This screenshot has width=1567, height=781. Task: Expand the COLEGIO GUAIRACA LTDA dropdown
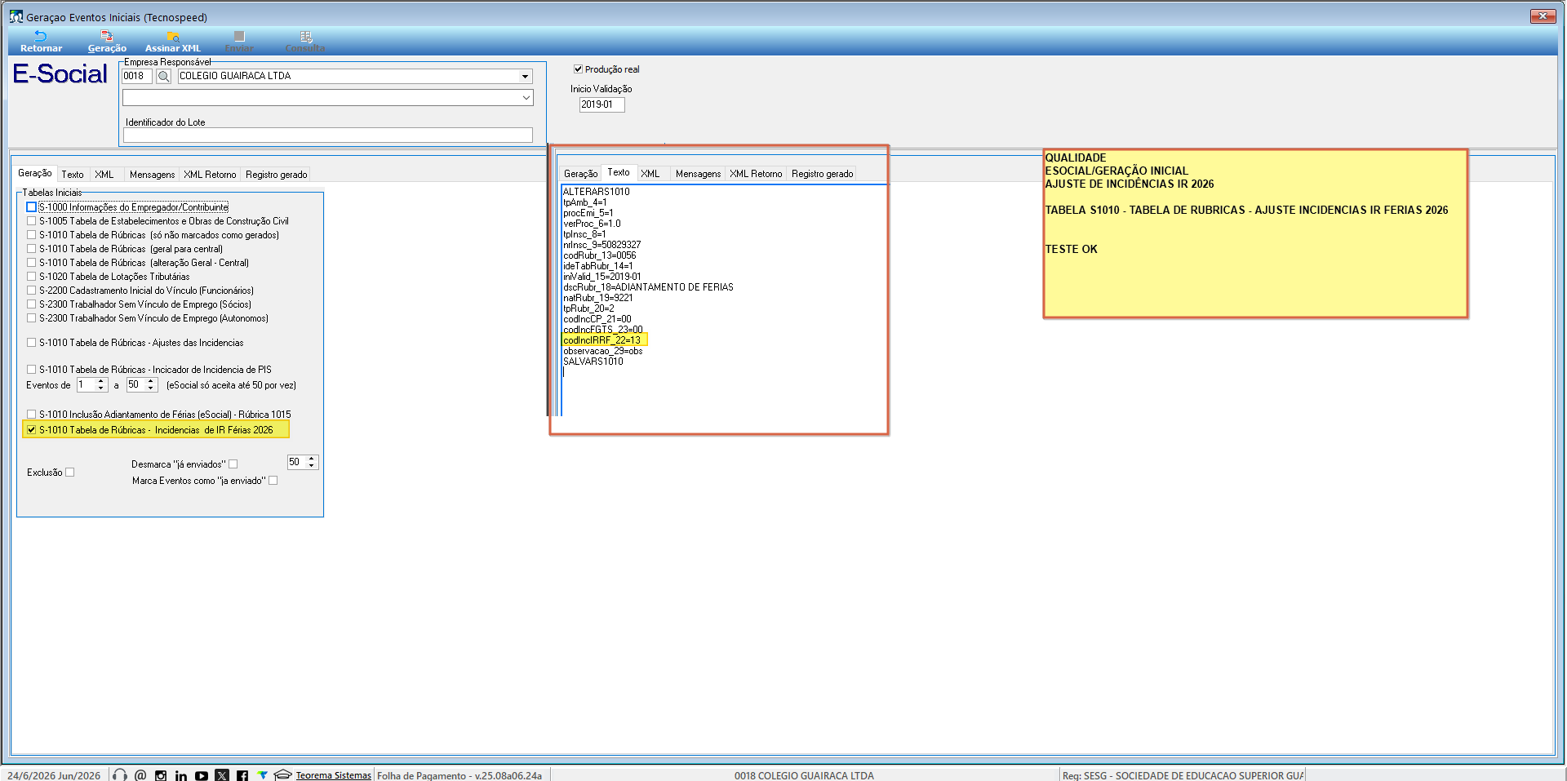pos(525,76)
